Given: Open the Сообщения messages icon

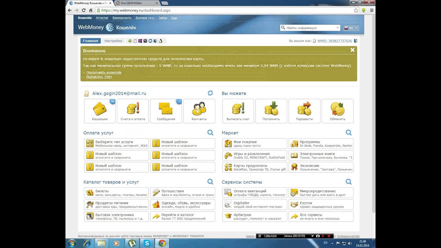Looking at the screenshot, I should [x=166, y=111].
